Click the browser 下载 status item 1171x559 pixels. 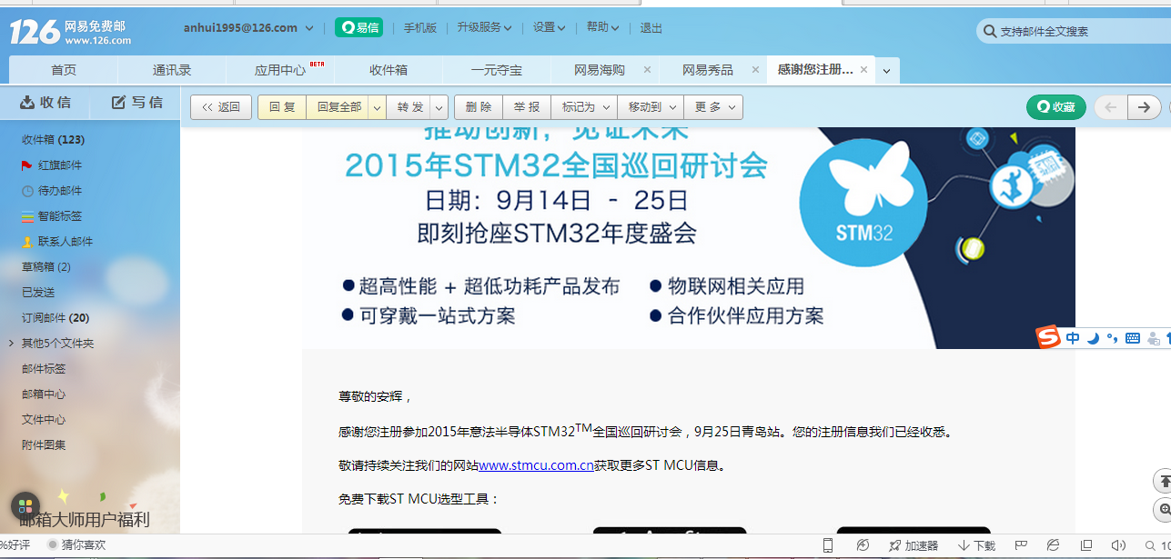(977, 545)
